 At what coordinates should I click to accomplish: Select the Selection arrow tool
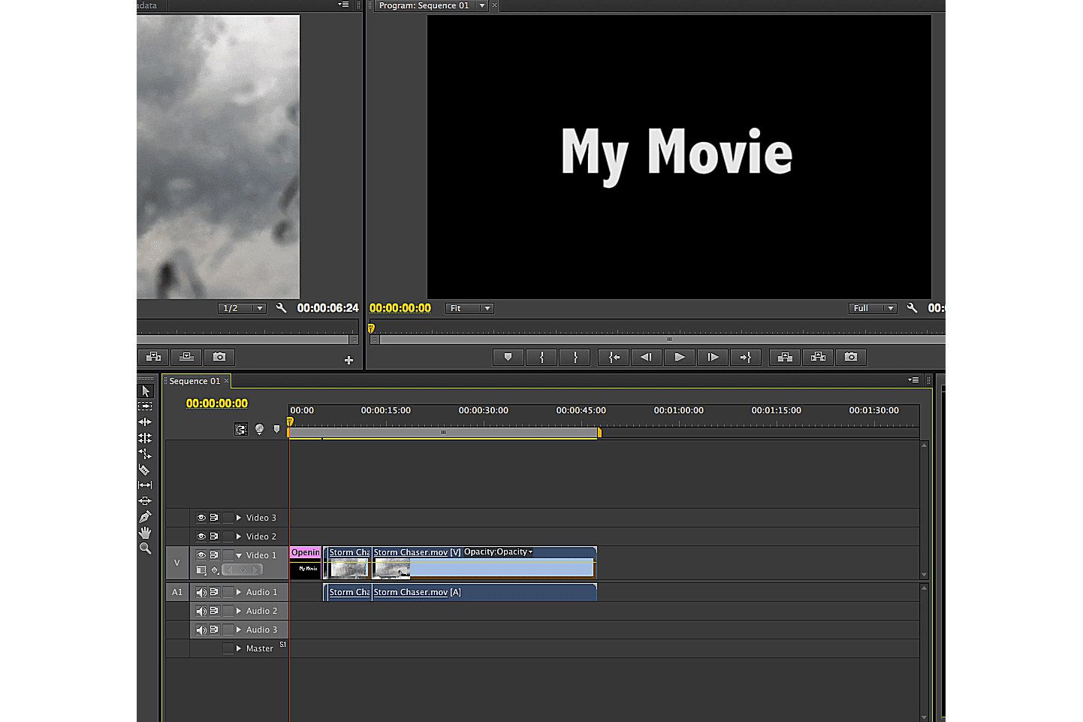[146, 391]
